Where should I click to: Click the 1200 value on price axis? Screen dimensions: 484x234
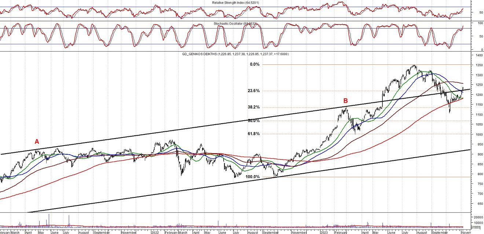click(x=478, y=95)
